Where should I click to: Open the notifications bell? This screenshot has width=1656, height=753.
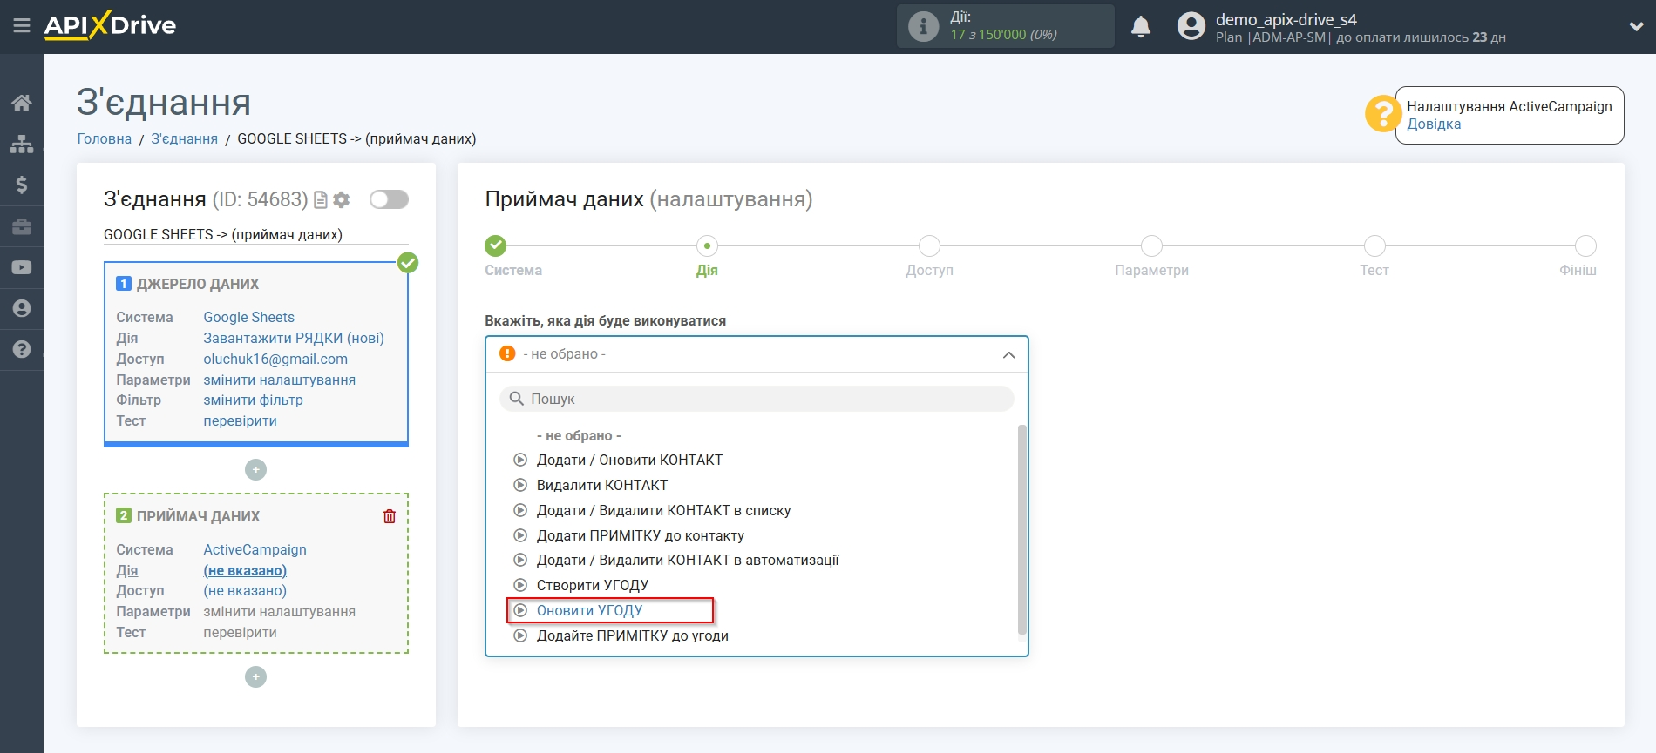pos(1141,27)
